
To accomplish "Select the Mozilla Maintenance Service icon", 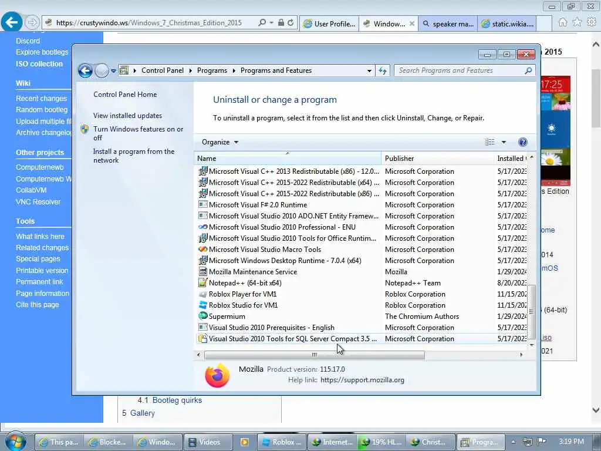I will [x=202, y=271].
